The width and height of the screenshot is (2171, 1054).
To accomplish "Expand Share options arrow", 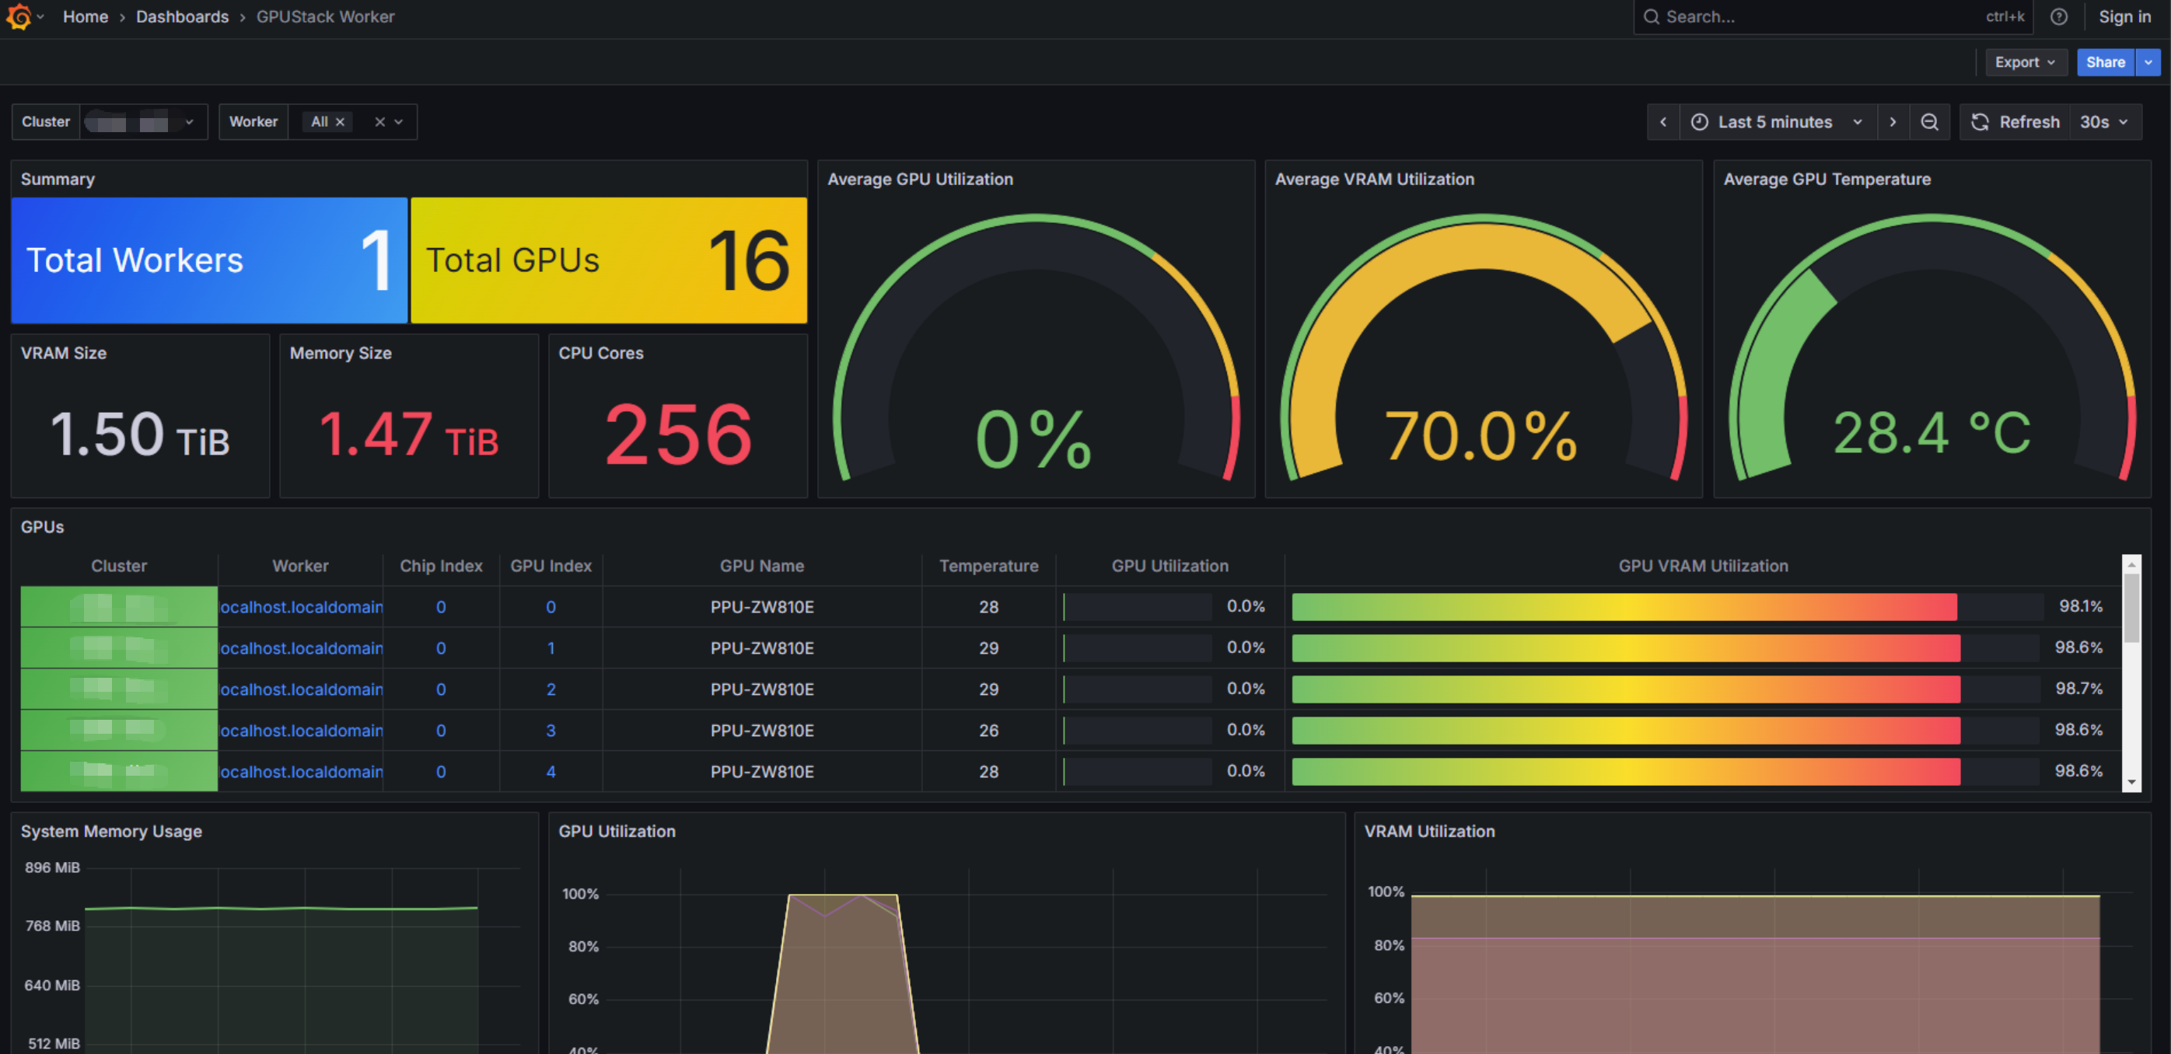I will click(x=2148, y=62).
